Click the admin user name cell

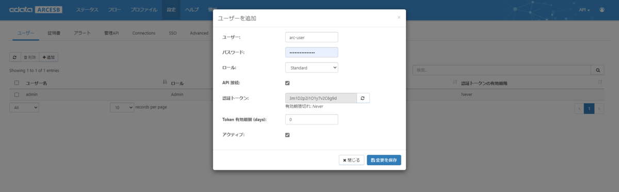[32, 95]
